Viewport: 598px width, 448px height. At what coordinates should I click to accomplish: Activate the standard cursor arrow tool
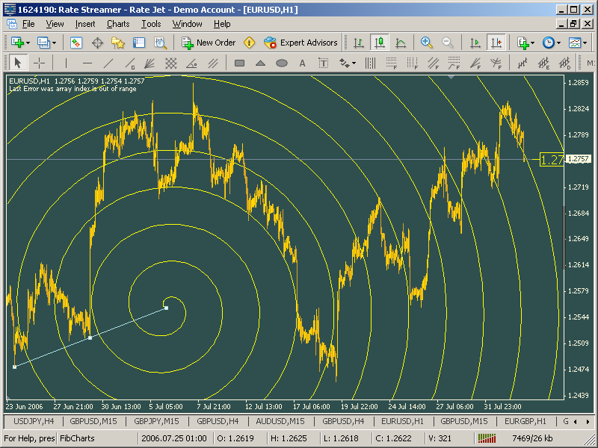(x=17, y=63)
